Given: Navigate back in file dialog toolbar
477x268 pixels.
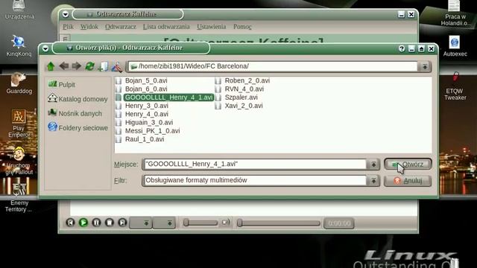Looking at the screenshot, I should pyautogui.click(x=64, y=66).
